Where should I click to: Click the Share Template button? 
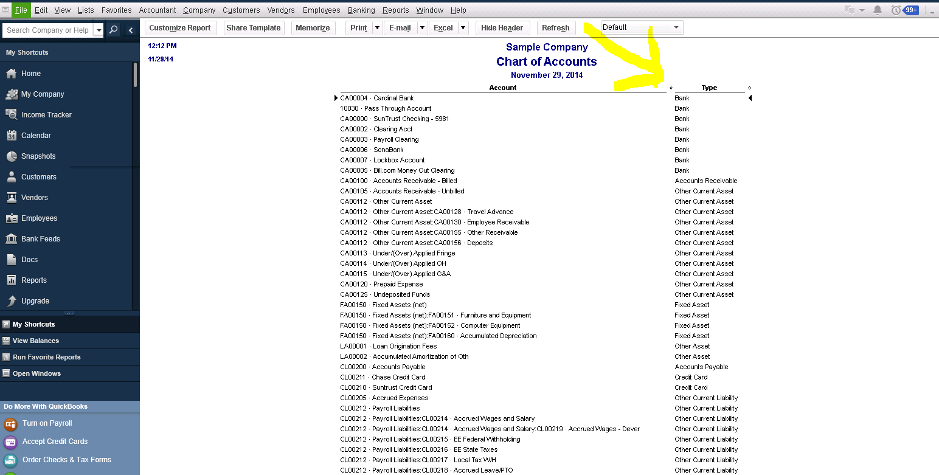tap(254, 28)
